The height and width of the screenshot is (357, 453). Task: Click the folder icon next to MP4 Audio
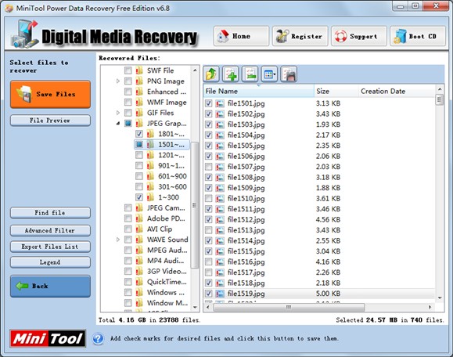pos(139,261)
